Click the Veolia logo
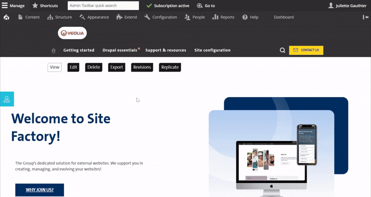Viewport: 371px width, 197px height. coord(72,33)
